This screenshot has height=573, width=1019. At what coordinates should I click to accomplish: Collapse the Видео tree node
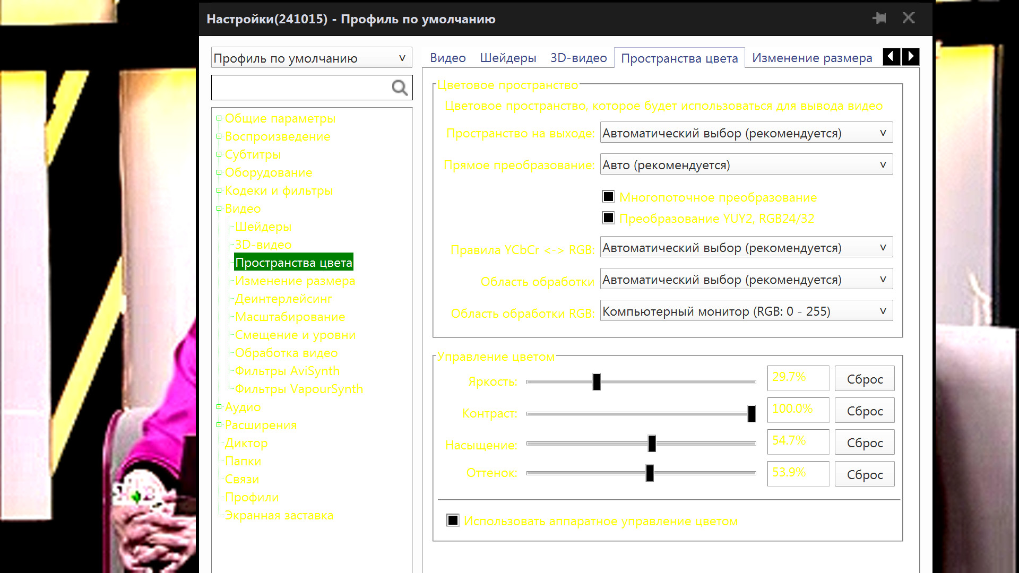(x=219, y=209)
